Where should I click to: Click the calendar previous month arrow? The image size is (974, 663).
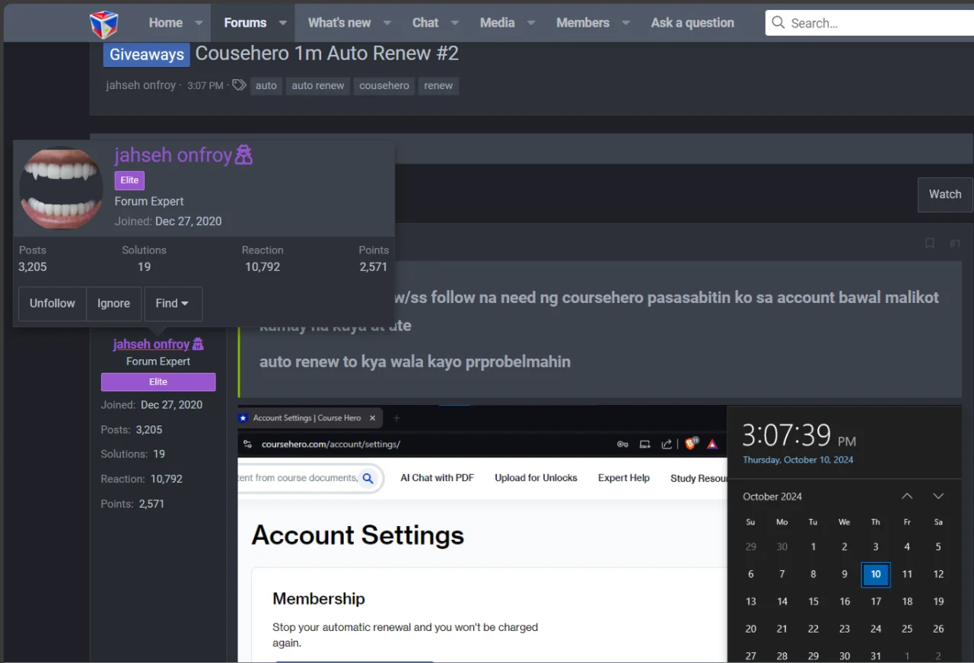(x=907, y=496)
